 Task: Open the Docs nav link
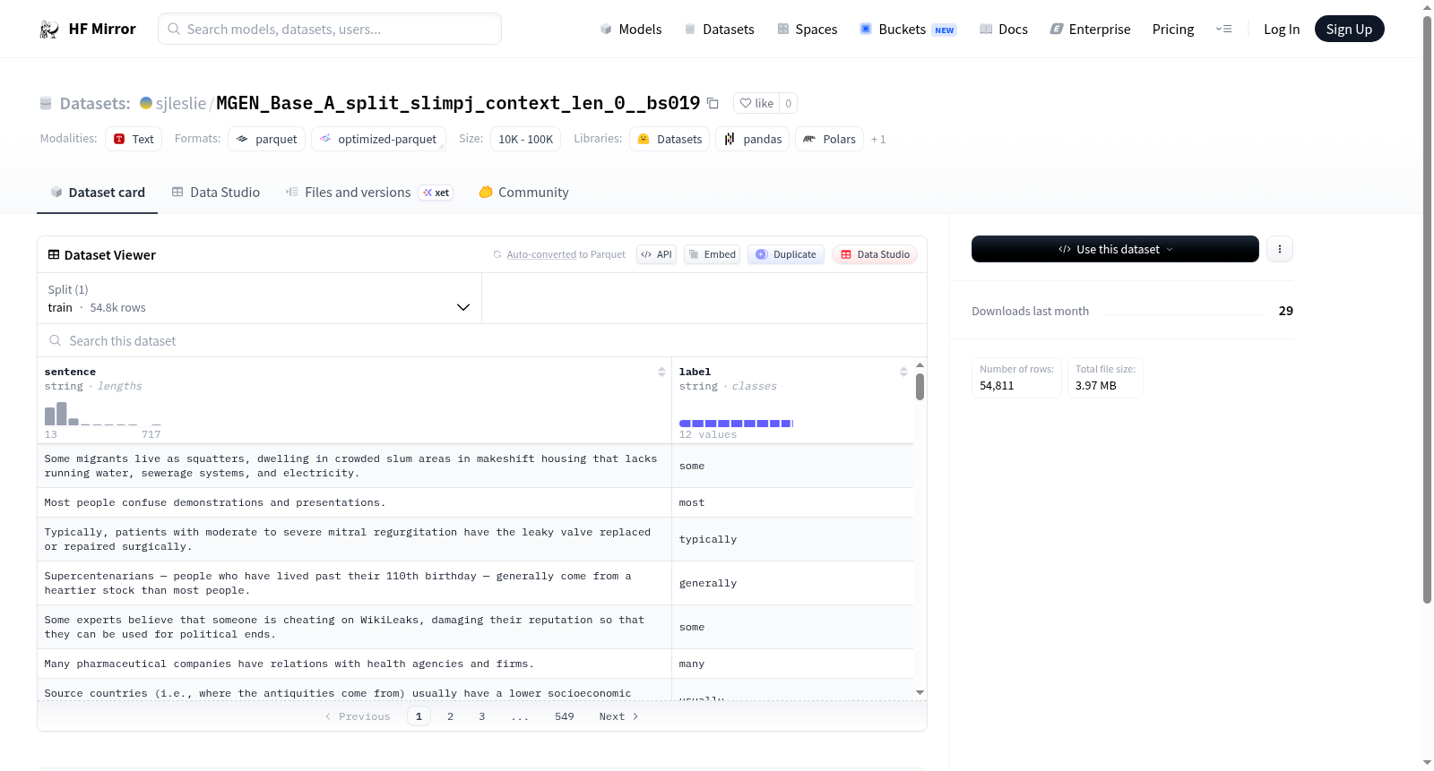pos(1004,29)
